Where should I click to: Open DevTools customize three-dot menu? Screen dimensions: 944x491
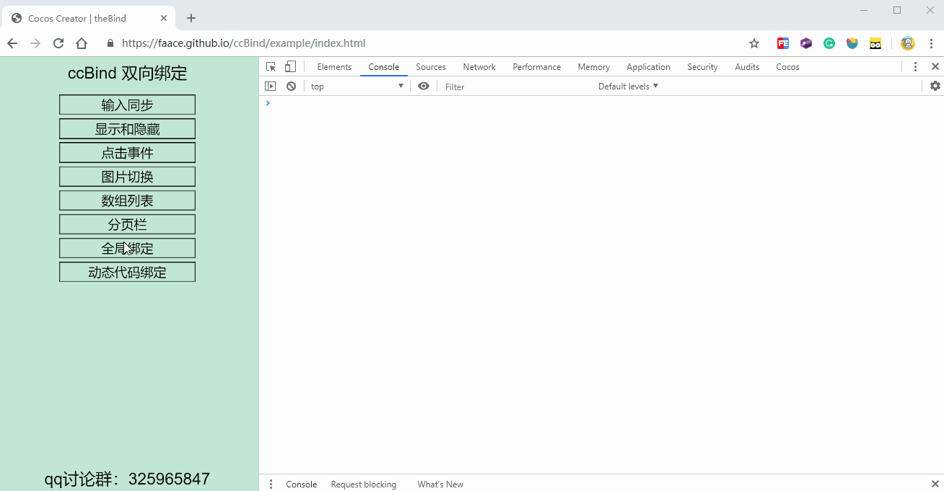[x=915, y=66]
